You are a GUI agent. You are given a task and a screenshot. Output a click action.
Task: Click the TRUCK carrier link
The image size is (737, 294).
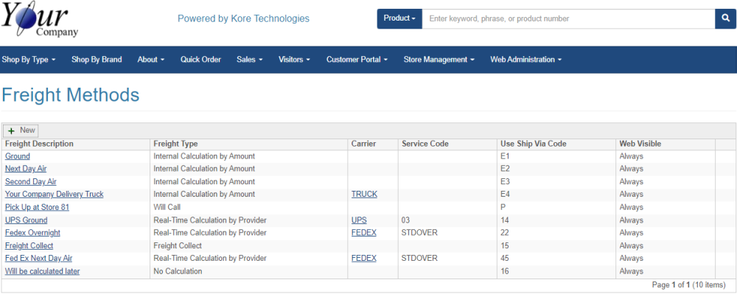coord(364,194)
